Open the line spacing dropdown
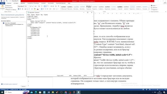The width and height of the screenshot is (167, 94). coord(50,9)
